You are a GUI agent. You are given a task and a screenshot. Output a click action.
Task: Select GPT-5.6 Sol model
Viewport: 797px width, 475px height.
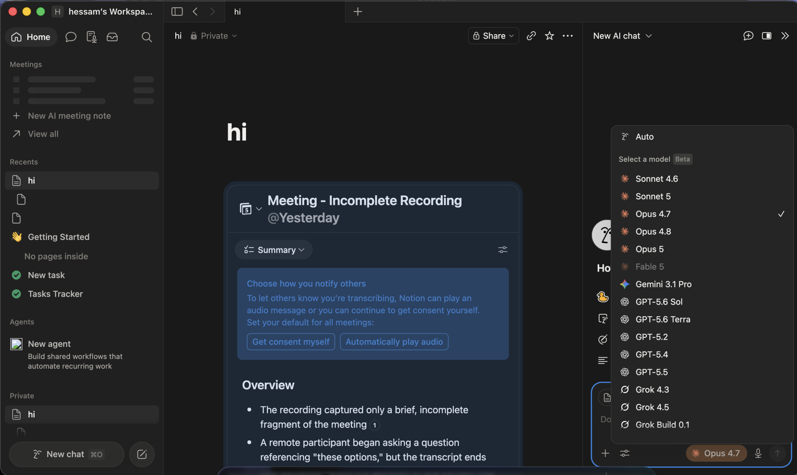(x=701, y=302)
